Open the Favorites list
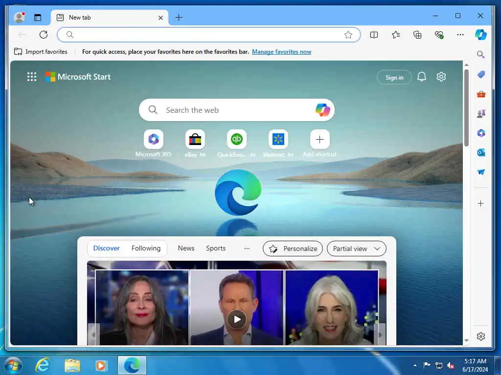 point(395,35)
